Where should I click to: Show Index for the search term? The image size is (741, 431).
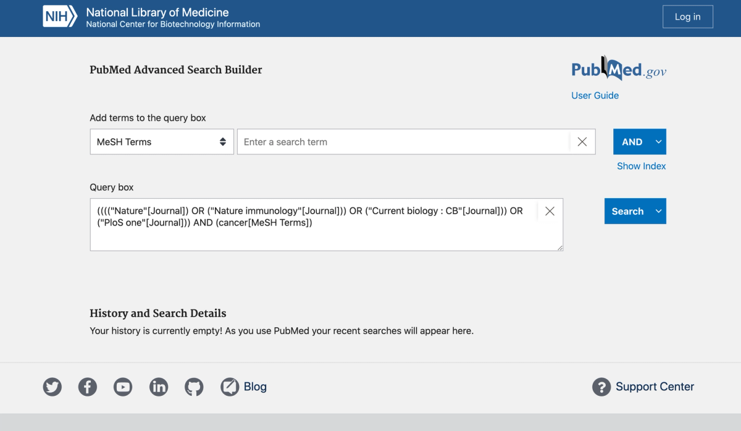[642, 165]
